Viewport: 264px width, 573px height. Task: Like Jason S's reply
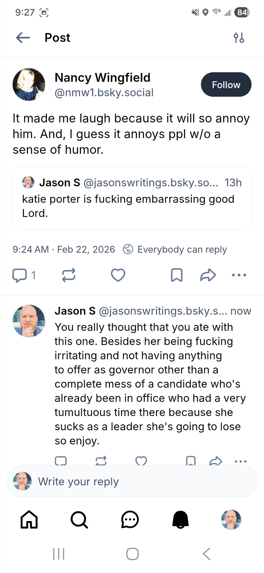click(141, 461)
